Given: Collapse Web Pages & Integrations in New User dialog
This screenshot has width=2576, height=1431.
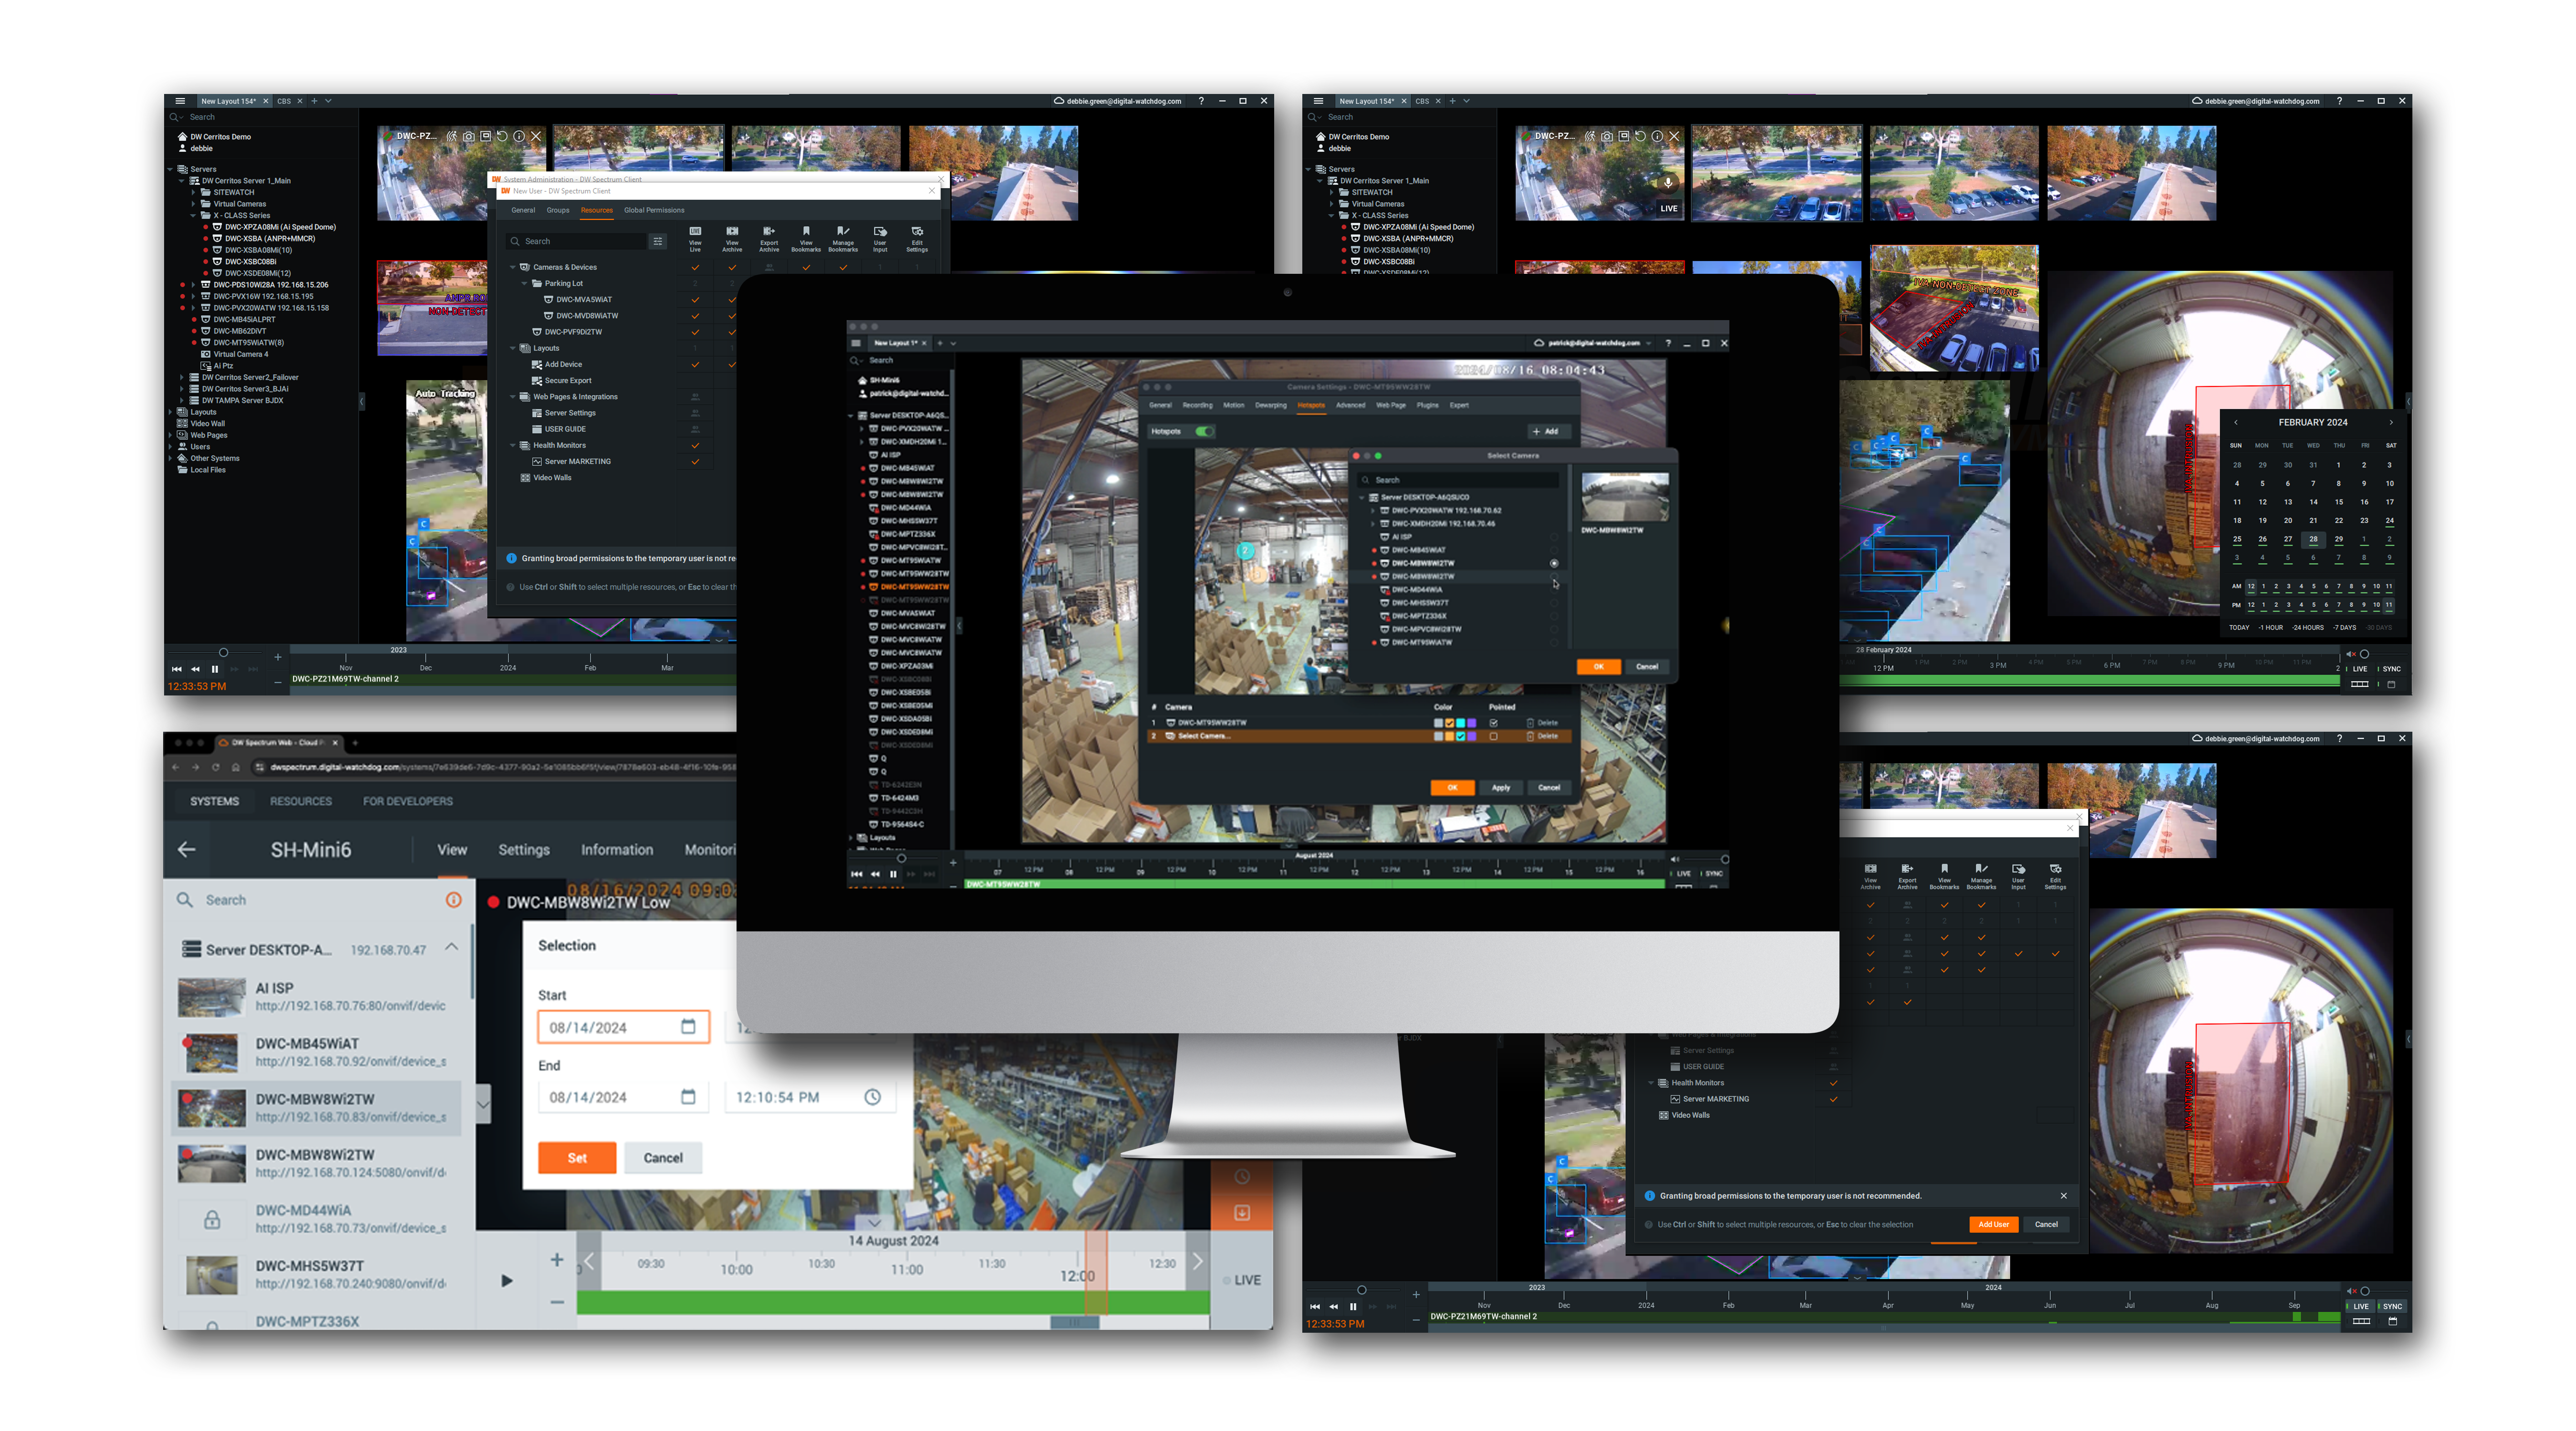Looking at the screenshot, I should point(513,397).
